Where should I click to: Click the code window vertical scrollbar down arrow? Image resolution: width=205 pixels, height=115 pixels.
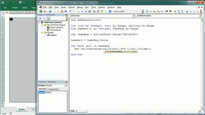[x=202, y=109]
